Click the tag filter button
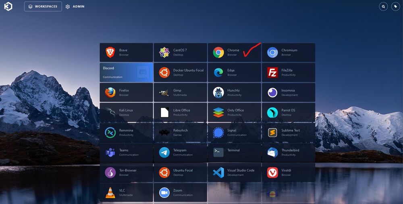Viewport: 403px width, 204px height. coord(395,6)
